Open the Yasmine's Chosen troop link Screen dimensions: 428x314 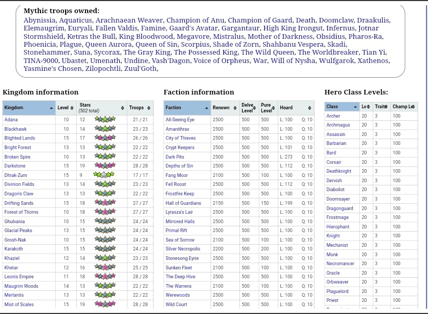tap(53, 68)
